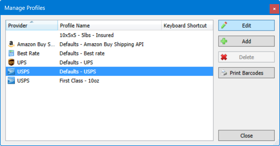Click the green pencil icon on Edit
Viewport: 280px width, 146px height.
(224, 25)
